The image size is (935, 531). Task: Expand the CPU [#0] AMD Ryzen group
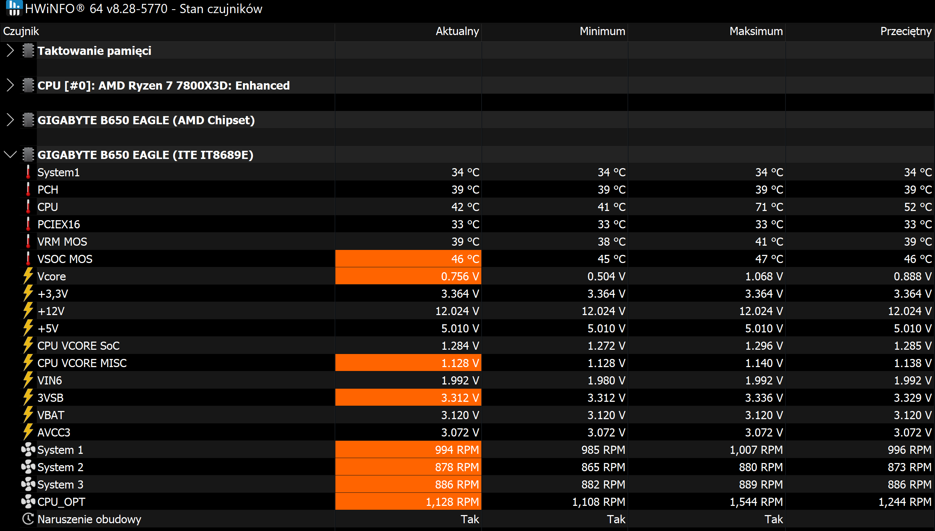[x=10, y=85]
